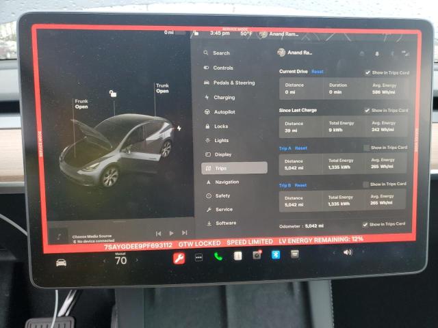This screenshot has width=438, height=328.
Task: Toggle Odometer Show in Trips Card
Action: [365, 225]
